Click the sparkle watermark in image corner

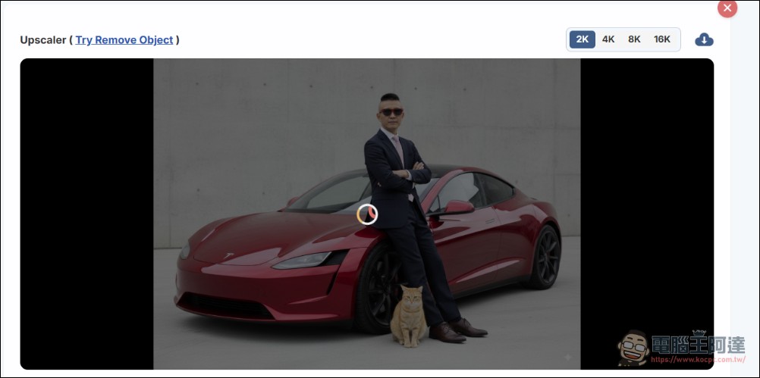pos(568,358)
